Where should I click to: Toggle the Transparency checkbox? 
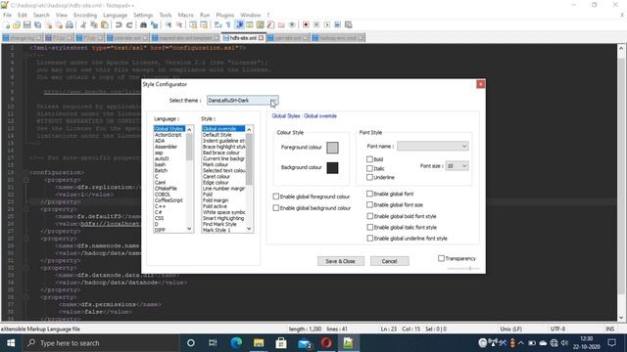pyautogui.click(x=441, y=258)
